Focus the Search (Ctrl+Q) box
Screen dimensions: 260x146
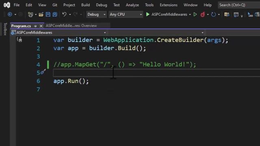[239, 5]
